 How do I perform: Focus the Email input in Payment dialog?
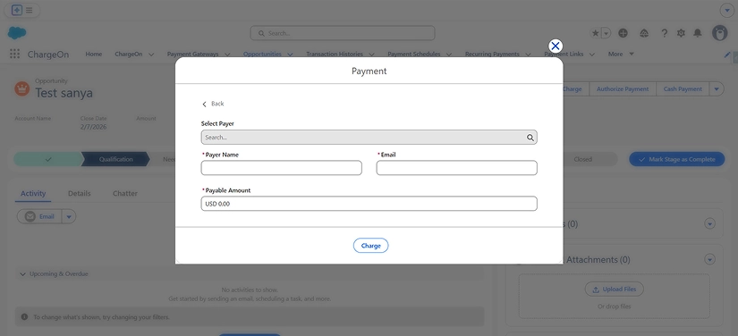click(456, 168)
